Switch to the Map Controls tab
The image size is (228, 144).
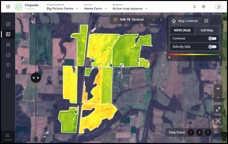coord(185,21)
